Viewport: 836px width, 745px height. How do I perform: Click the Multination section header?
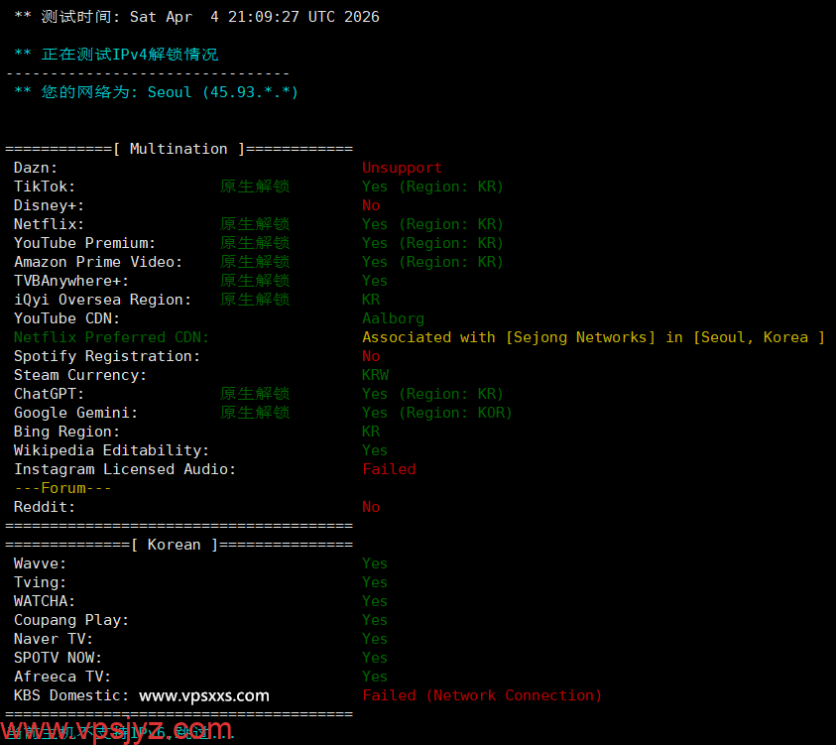(179, 149)
